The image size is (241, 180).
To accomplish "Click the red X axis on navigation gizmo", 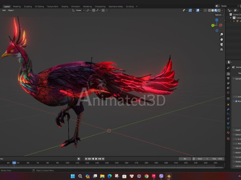I will pos(220,25).
